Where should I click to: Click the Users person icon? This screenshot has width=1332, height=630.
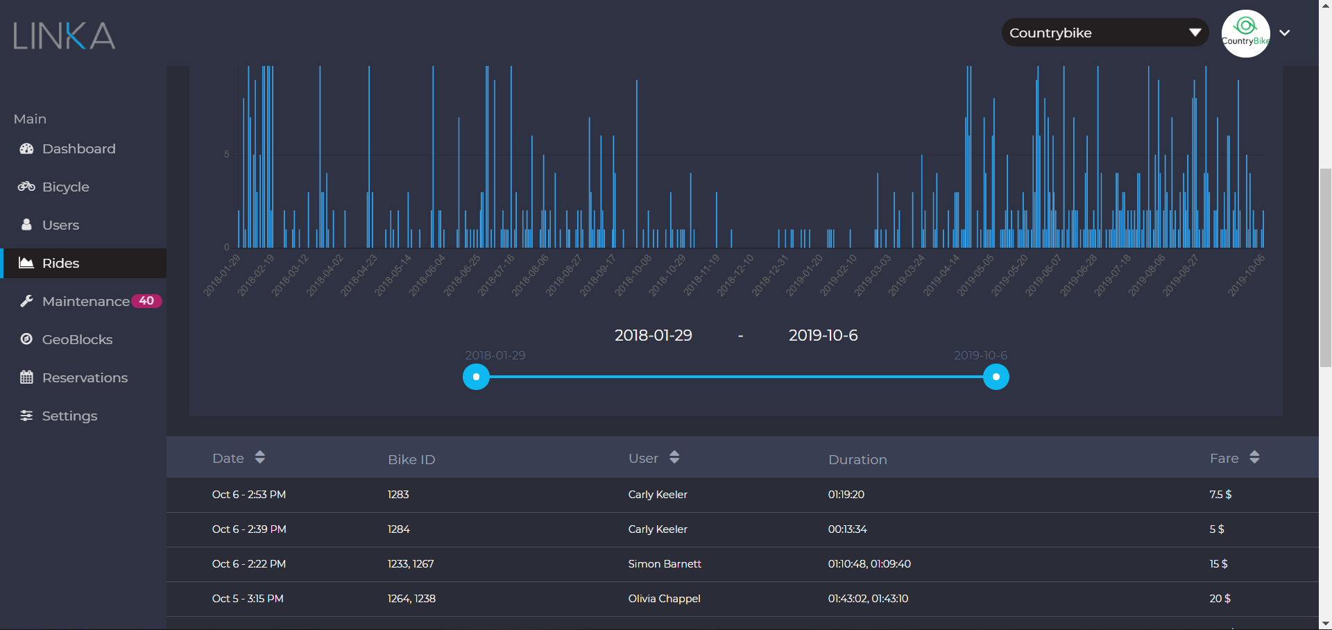pos(26,225)
